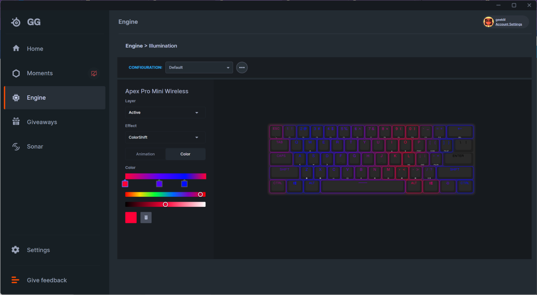Select the Color tab
Image resolution: width=537 pixels, height=295 pixels.
(x=185, y=154)
